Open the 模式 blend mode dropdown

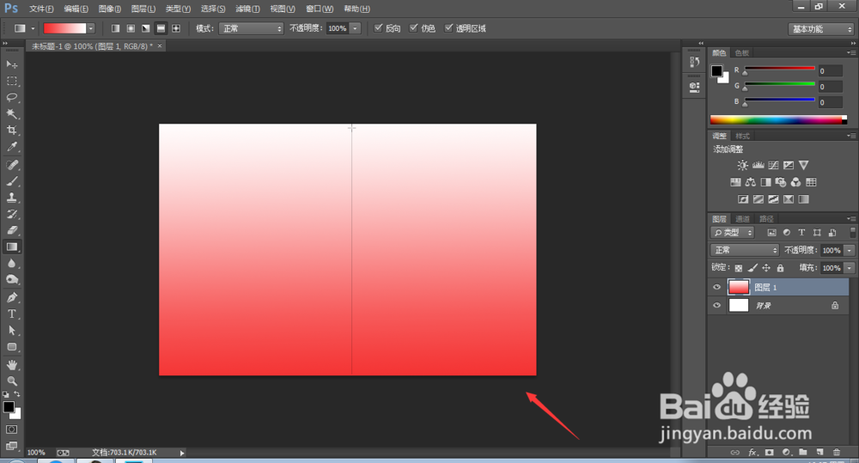[252, 28]
